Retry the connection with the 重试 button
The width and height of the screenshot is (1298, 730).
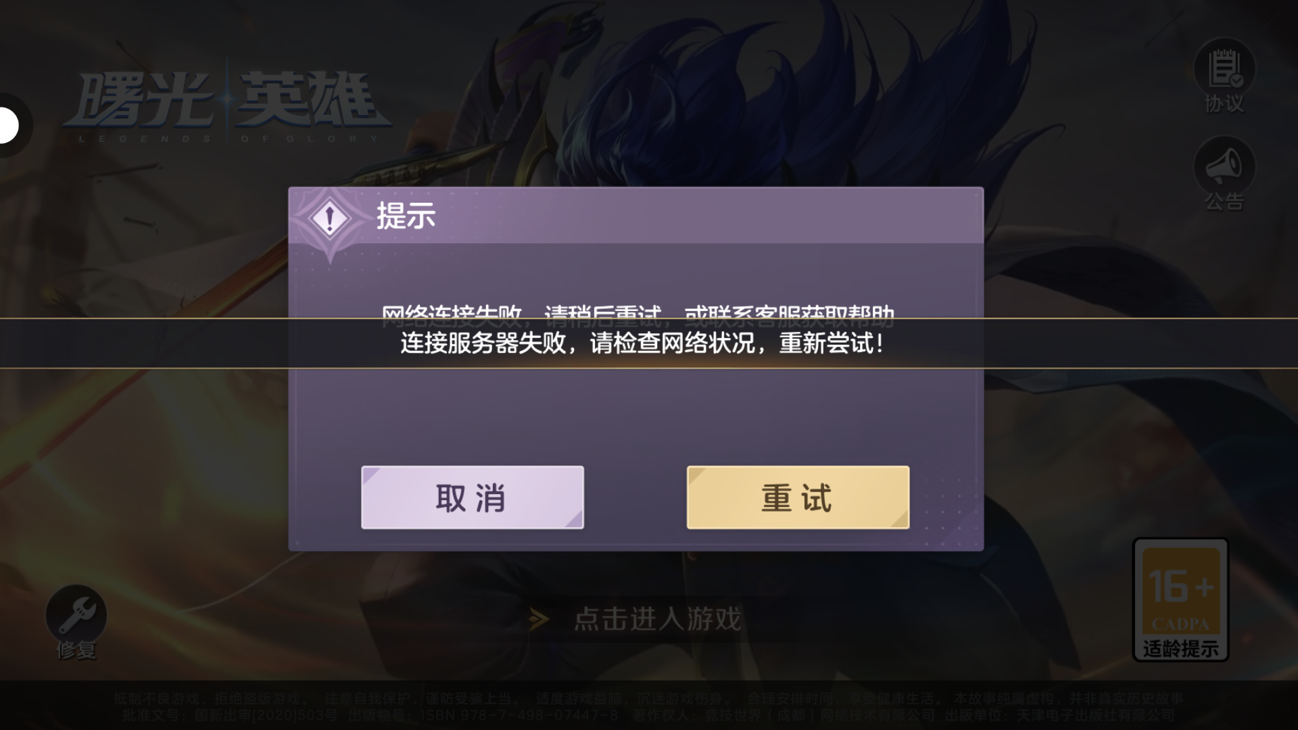[798, 497]
